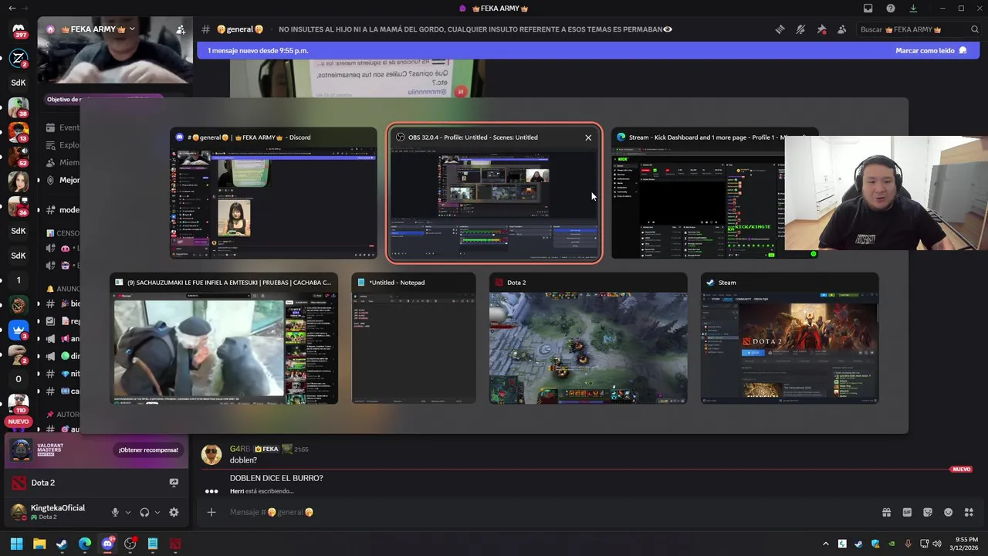Click the NVIDIA tray icon
Viewport: 988px width, 556px height.
(x=892, y=544)
